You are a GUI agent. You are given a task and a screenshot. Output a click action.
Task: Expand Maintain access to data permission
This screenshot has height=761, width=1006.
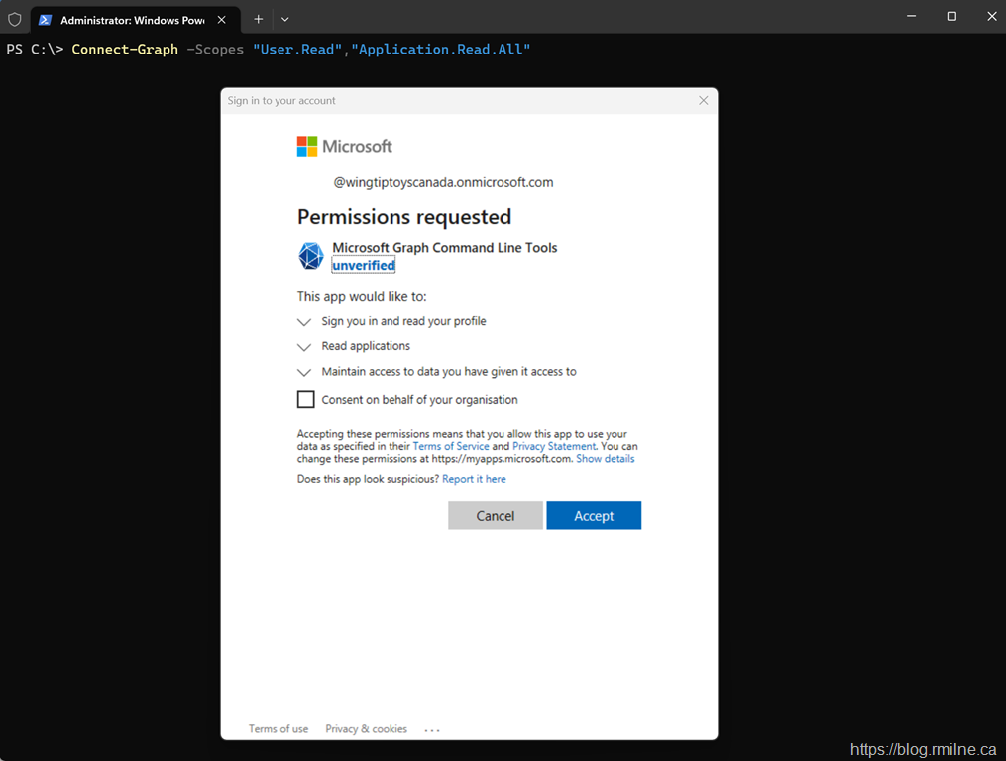304,373
